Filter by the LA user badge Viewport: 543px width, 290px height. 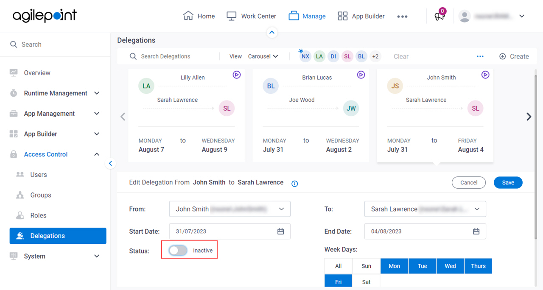click(x=319, y=56)
